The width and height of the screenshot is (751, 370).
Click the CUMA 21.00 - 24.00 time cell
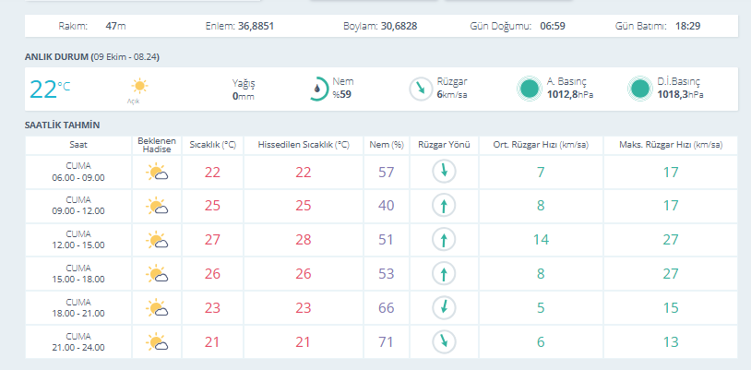78,342
